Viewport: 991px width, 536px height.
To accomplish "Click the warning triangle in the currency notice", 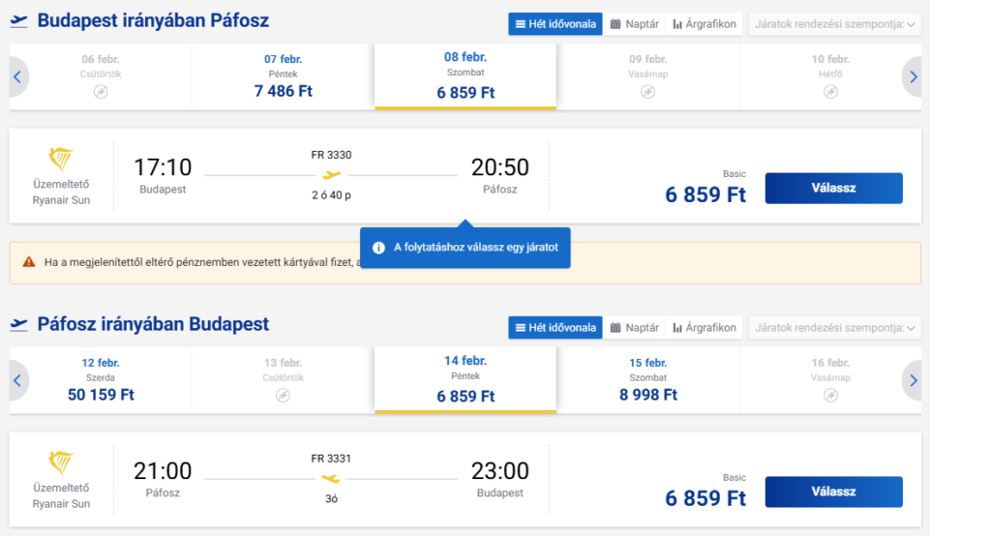I will tap(29, 262).
